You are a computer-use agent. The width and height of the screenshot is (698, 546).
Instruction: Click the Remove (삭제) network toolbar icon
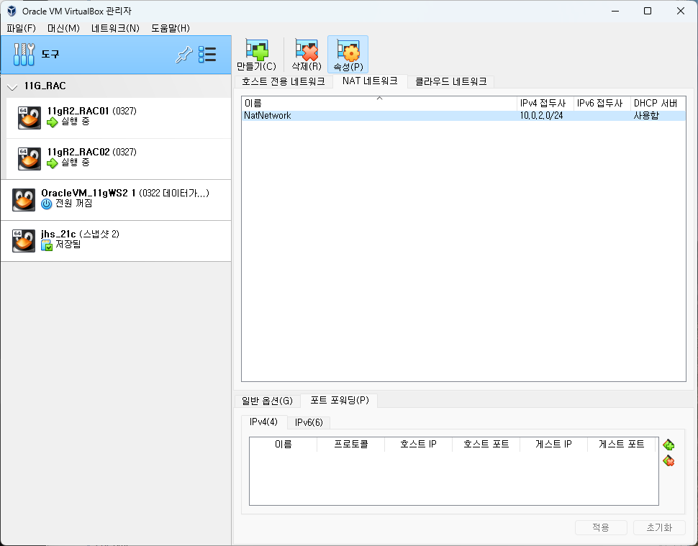307,50
